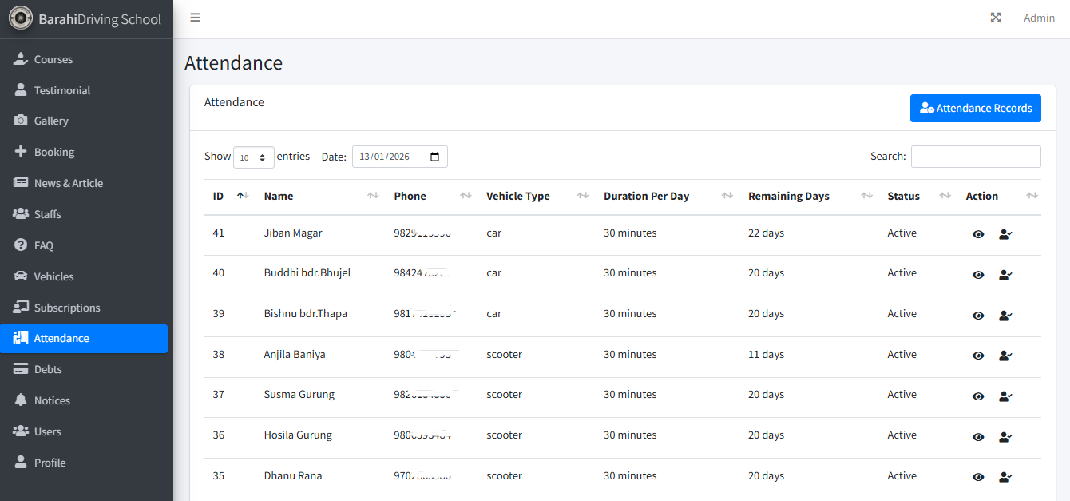Open Subscriptions in the sidebar
This screenshot has height=501, width=1070.
pos(67,308)
